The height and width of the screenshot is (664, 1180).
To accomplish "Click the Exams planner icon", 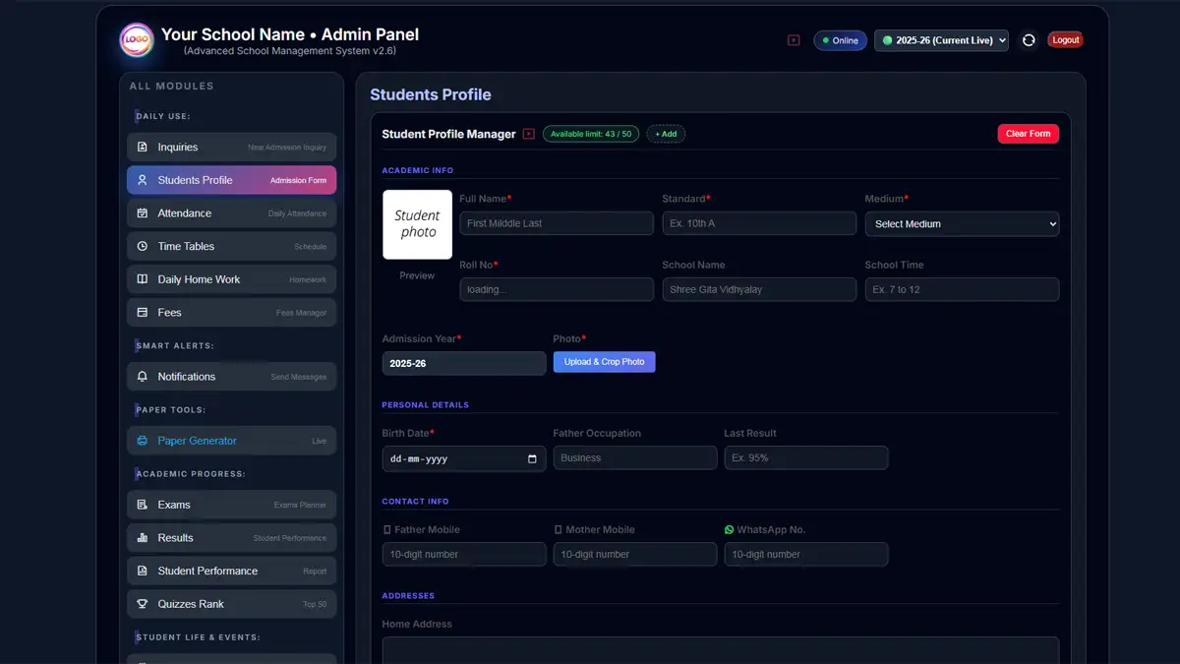I will [x=143, y=504].
